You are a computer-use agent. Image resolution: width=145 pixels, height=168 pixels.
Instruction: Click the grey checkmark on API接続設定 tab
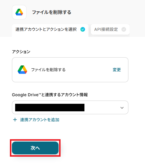124,29
